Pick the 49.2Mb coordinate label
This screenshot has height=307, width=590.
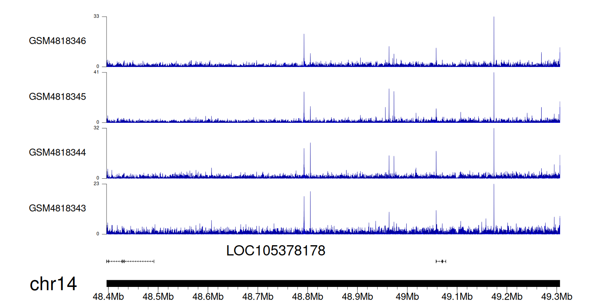(507, 296)
